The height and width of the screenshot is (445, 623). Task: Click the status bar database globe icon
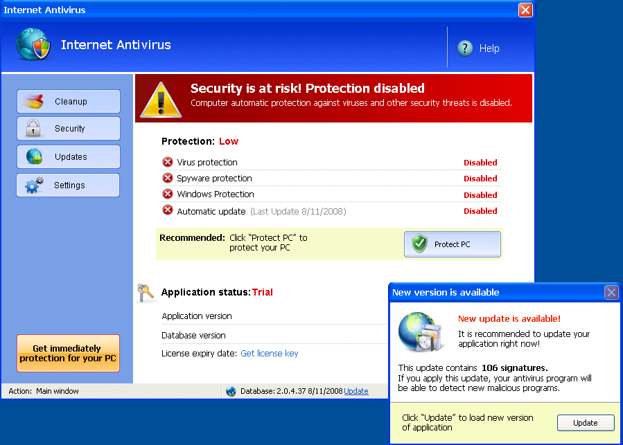[x=231, y=392]
